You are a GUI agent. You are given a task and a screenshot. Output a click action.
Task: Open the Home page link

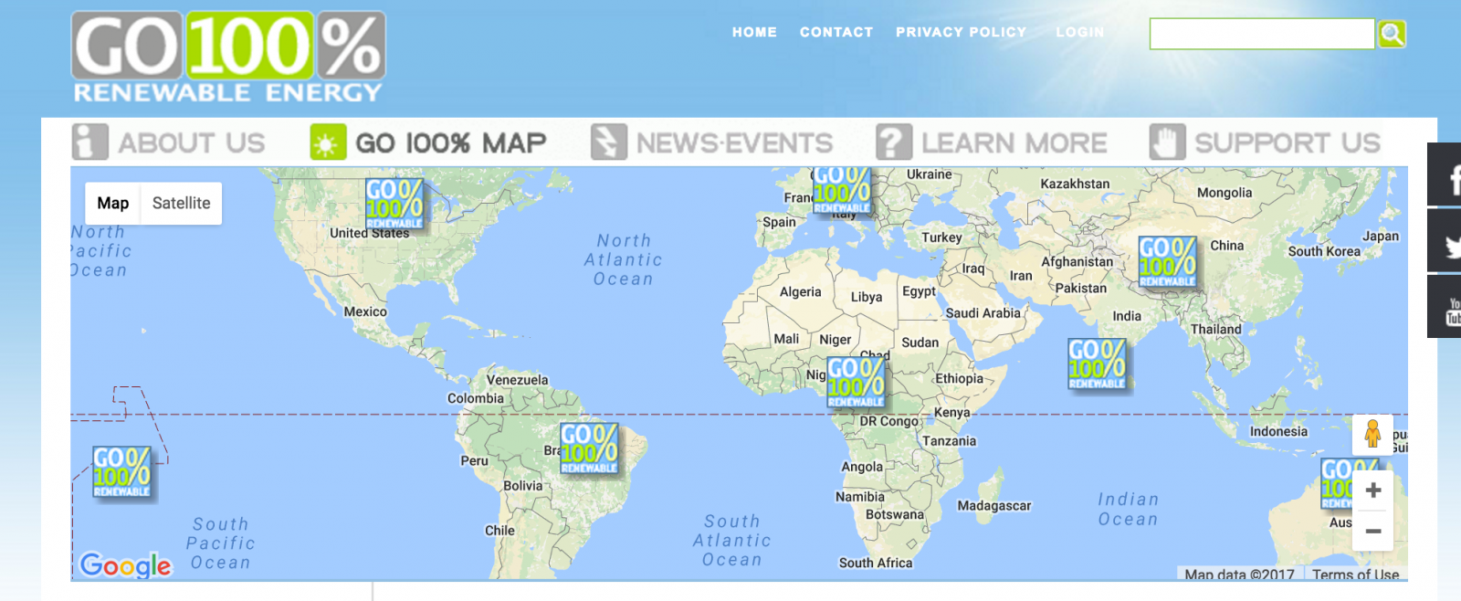(x=754, y=32)
